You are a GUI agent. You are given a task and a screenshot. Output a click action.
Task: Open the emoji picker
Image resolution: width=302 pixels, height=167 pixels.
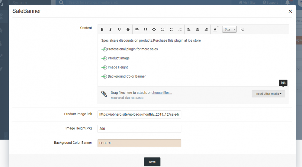tap(162, 30)
